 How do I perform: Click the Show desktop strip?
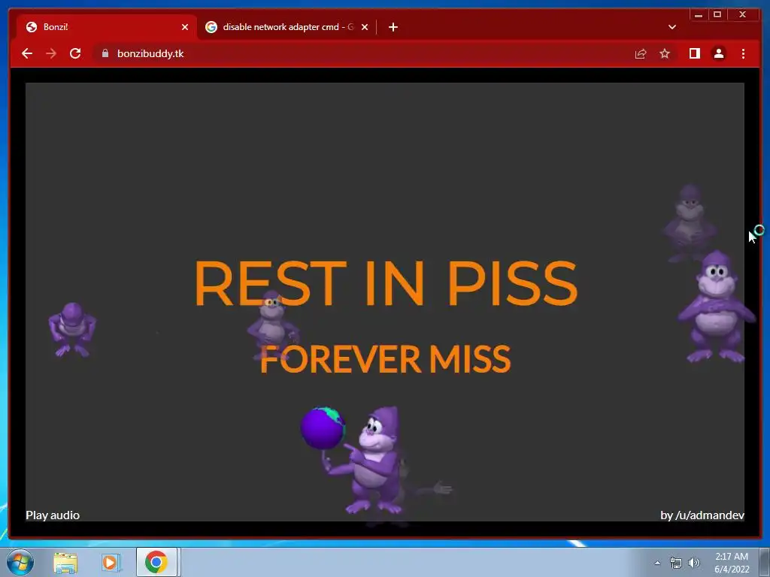tap(765, 562)
